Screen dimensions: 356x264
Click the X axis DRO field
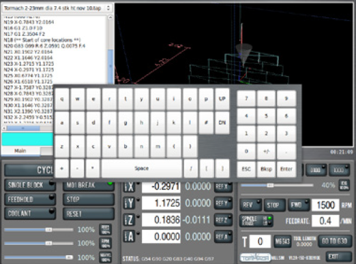[161, 186]
